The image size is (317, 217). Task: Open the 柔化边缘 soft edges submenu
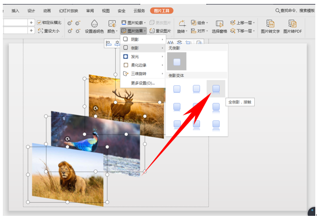click(x=143, y=65)
